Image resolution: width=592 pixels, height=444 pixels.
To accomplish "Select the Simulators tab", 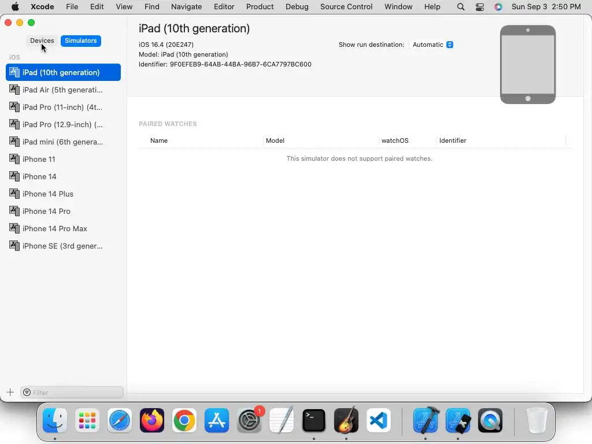I will click(x=81, y=40).
